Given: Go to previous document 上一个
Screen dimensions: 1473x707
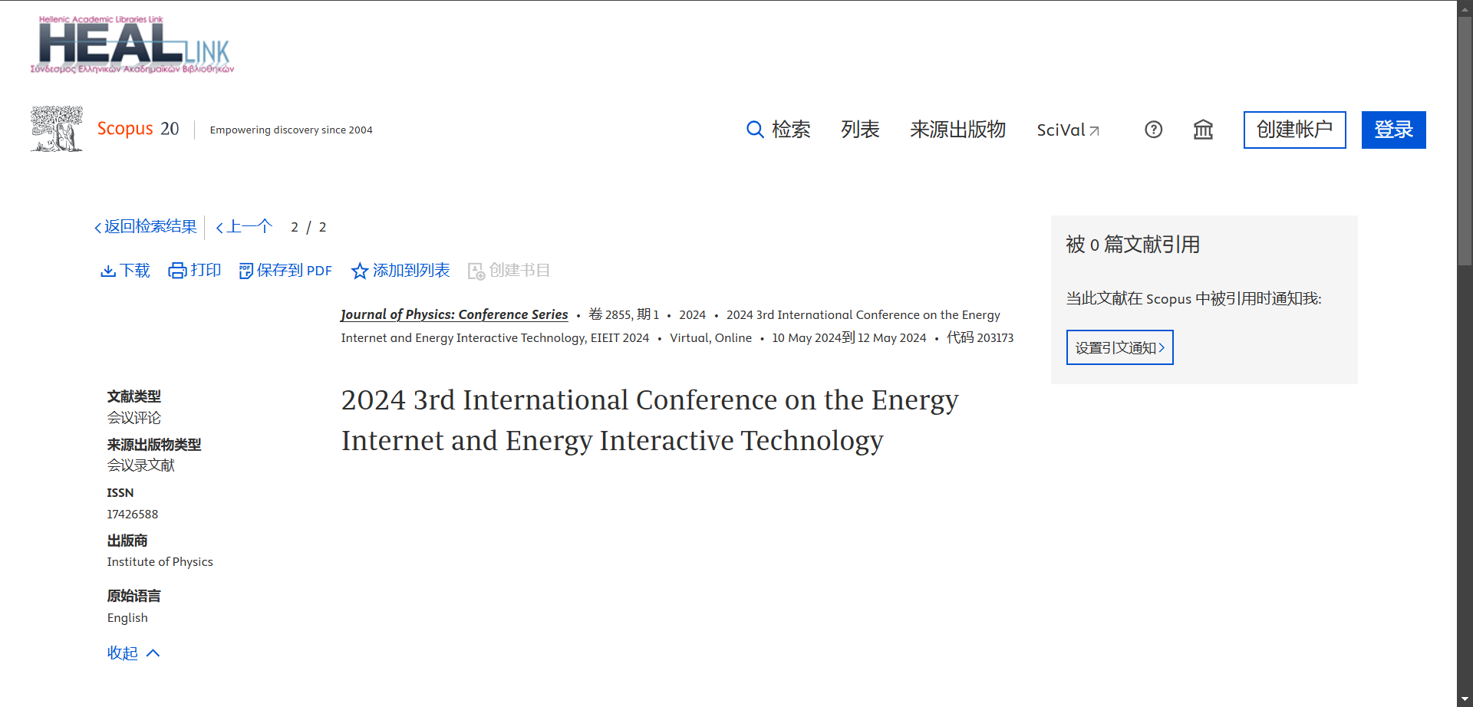Looking at the screenshot, I should tap(244, 227).
